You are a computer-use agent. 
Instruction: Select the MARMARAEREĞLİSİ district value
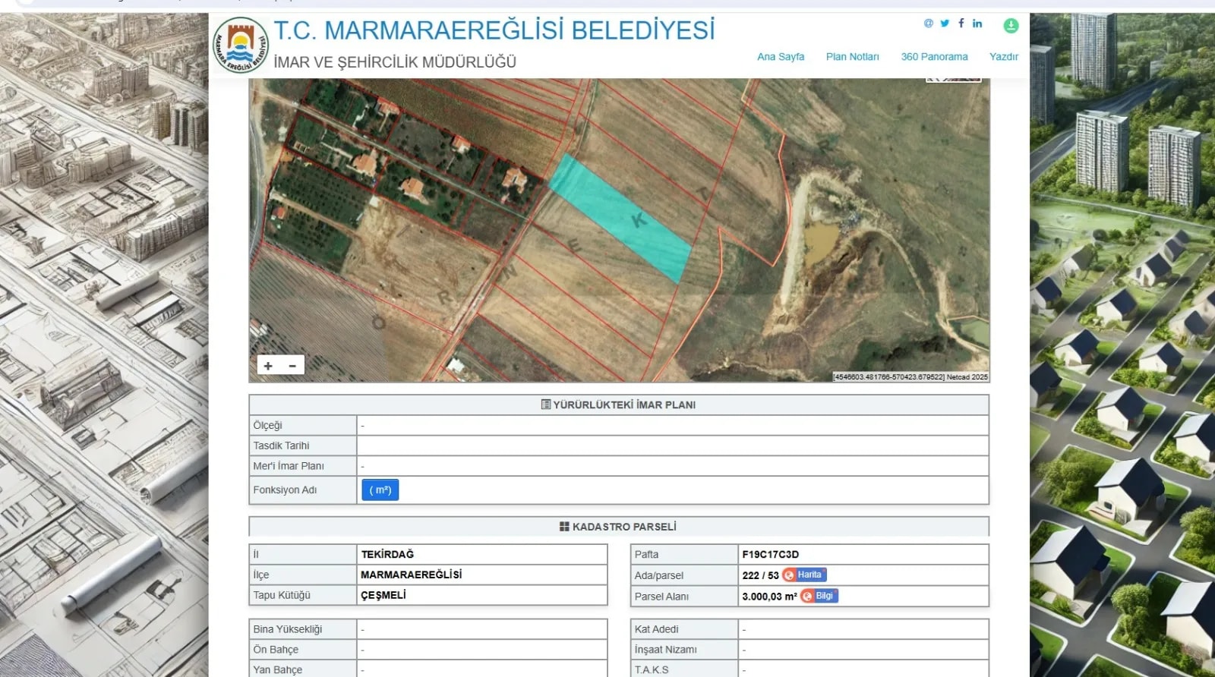click(x=412, y=575)
